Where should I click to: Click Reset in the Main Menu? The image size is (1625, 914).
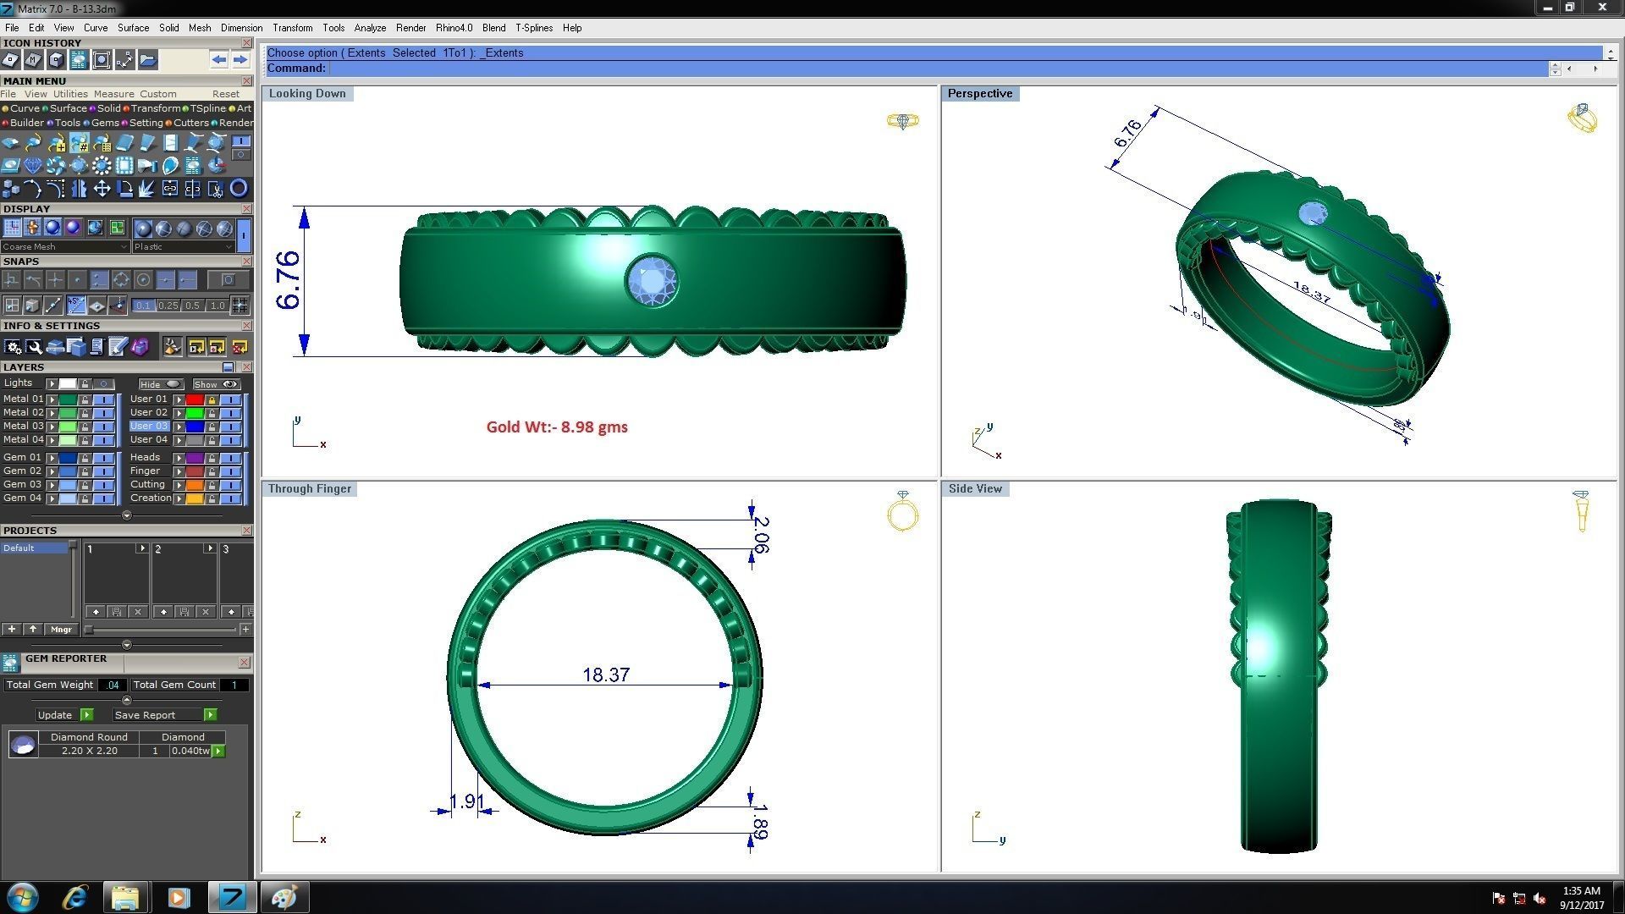click(x=226, y=94)
